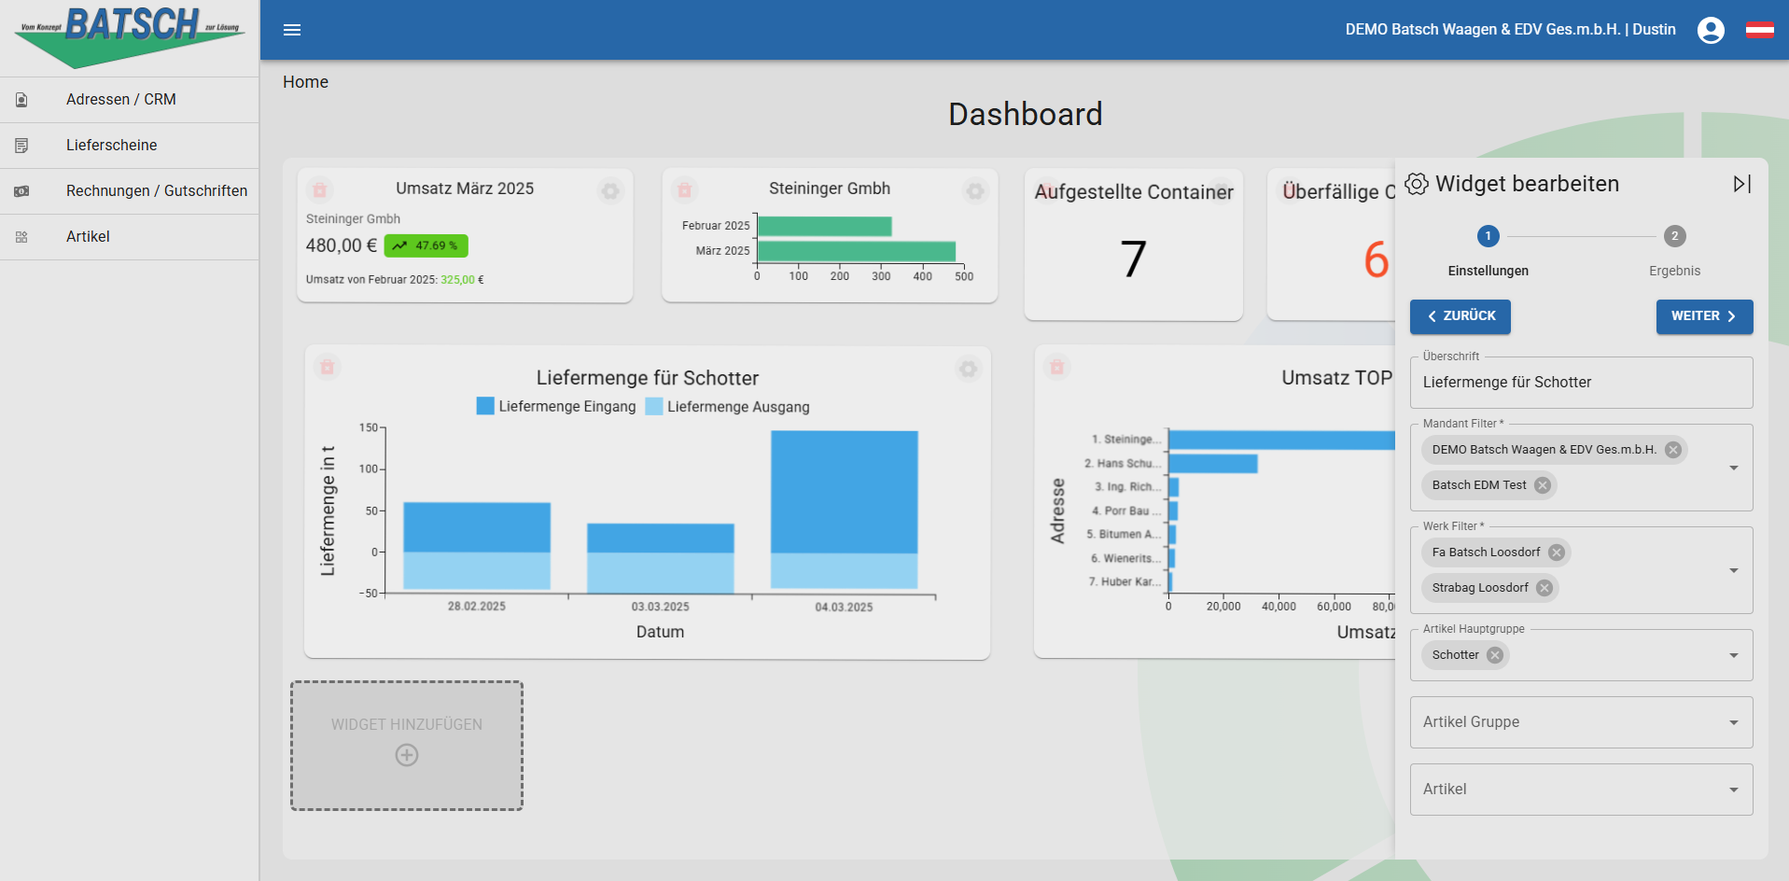Click plus icon in Widget hinzufügen box

click(407, 755)
